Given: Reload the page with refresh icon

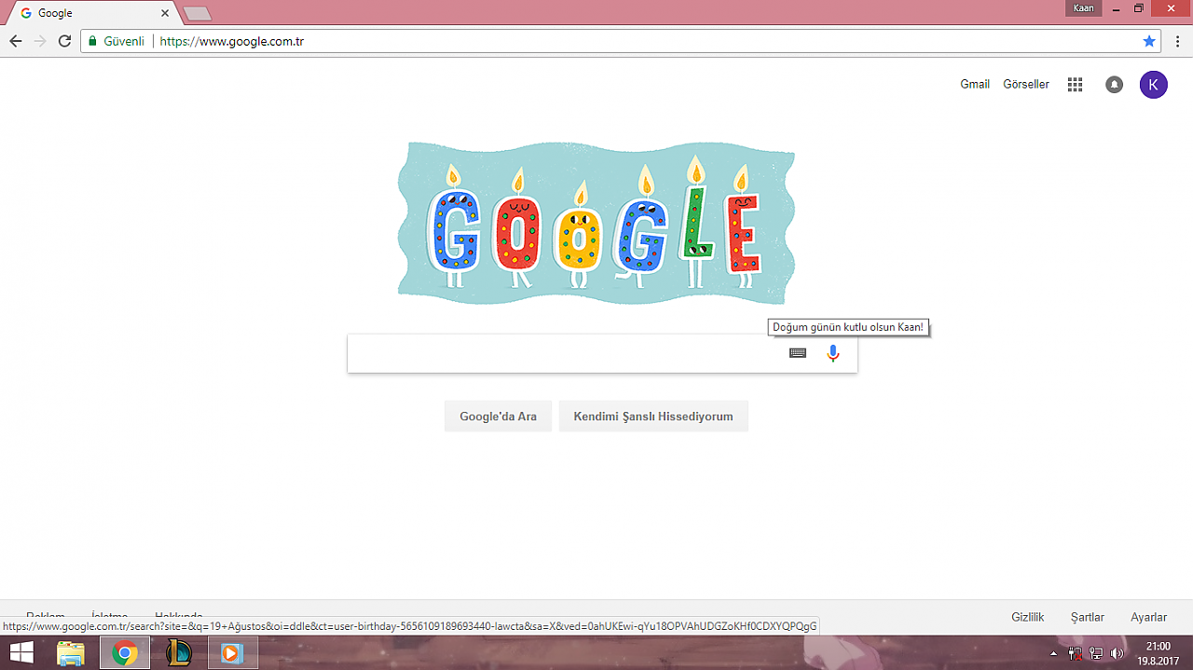Looking at the screenshot, I should tap(64, 41).
